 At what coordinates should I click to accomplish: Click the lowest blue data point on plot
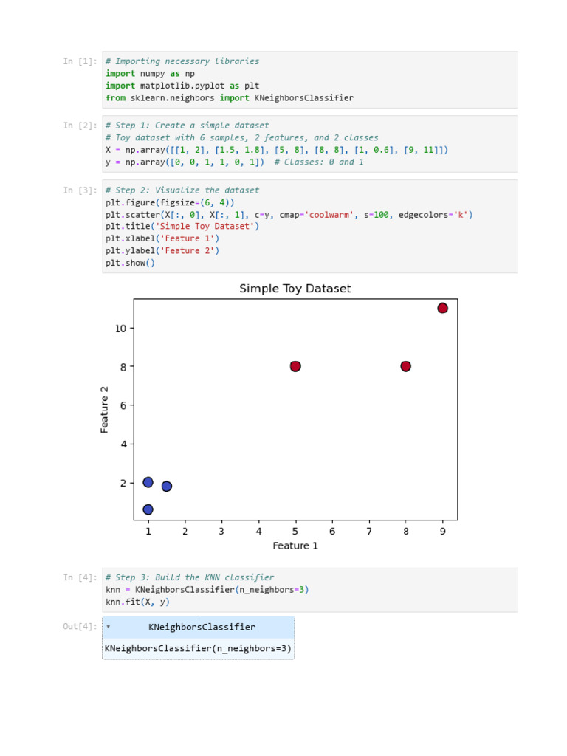148,509
